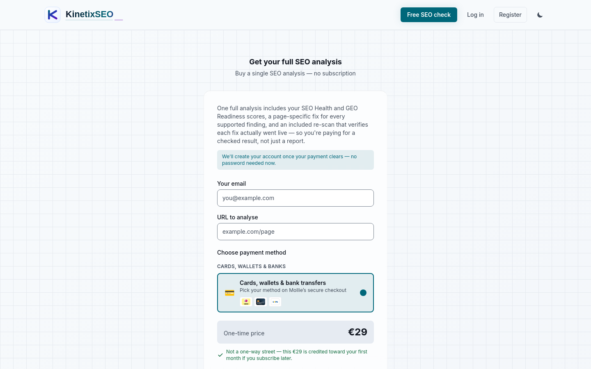Open the KinetixSEO home link text
591x369 pixels.
[x=89, y=14]
